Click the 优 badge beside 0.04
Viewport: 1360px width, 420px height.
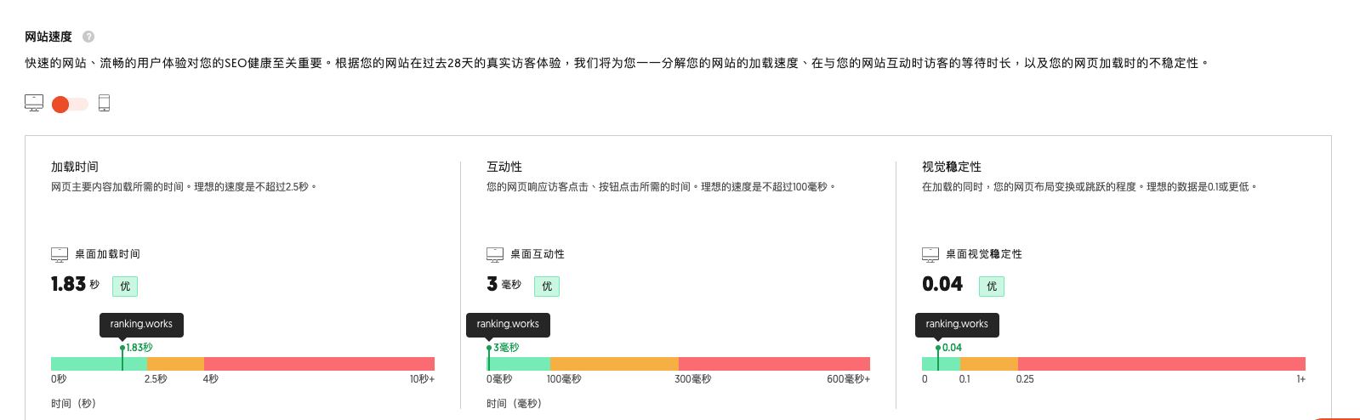(x=992, y=287)
